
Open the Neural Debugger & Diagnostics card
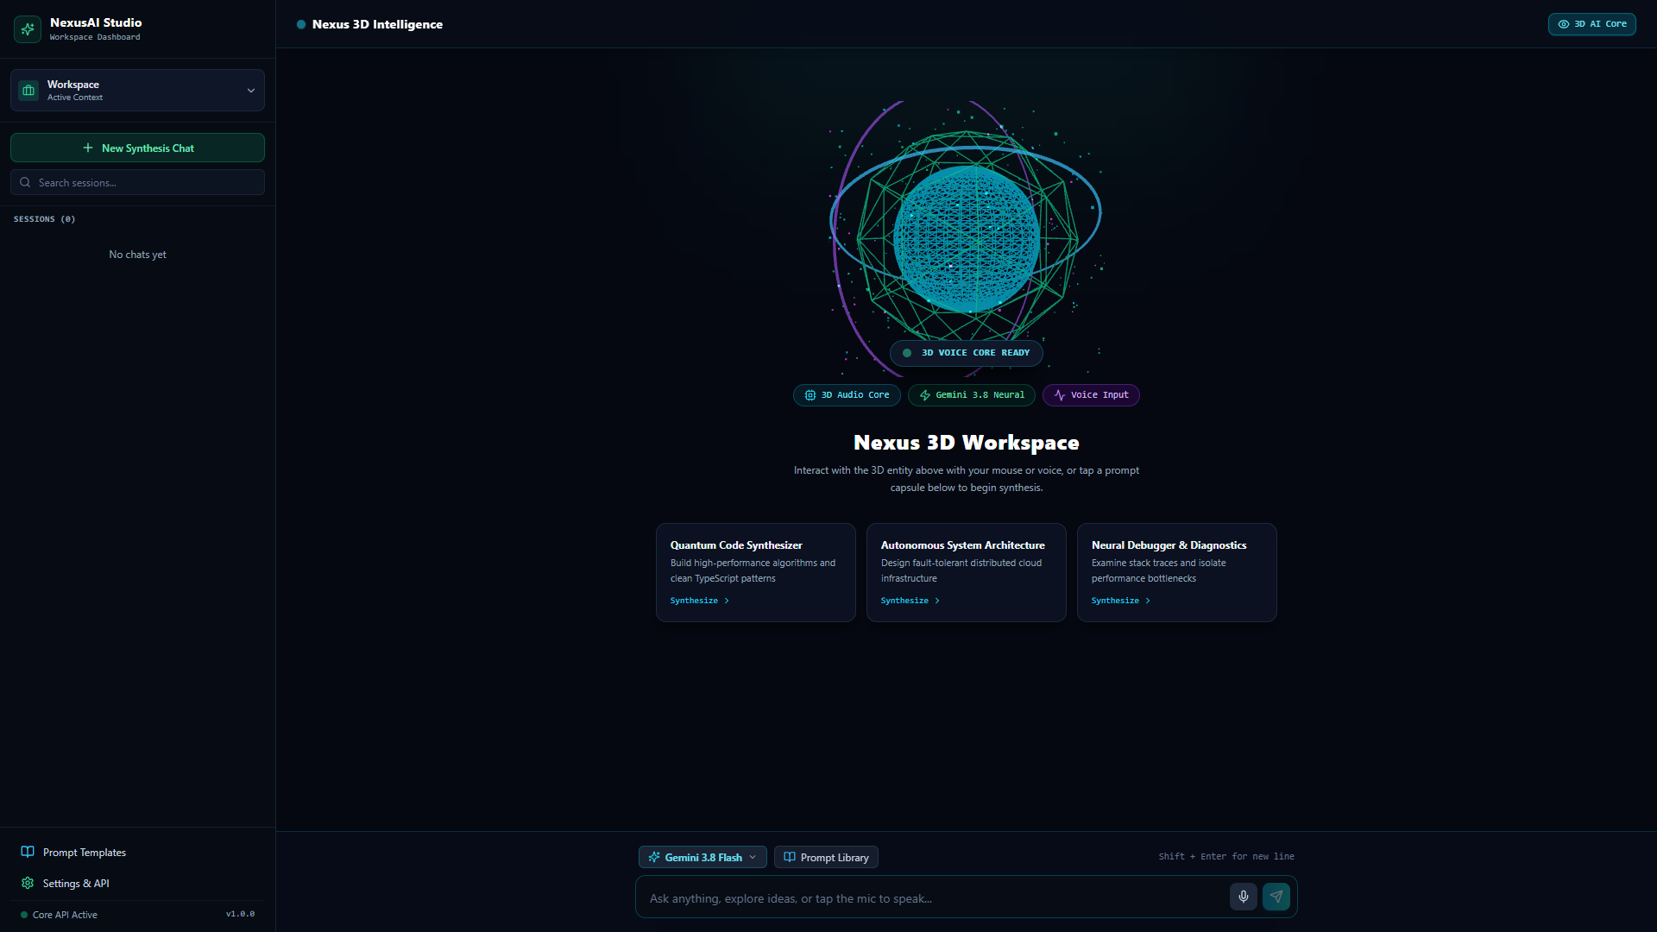1176,572
